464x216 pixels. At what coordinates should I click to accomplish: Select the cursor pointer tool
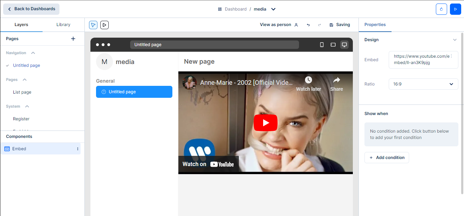click(93, 25)
